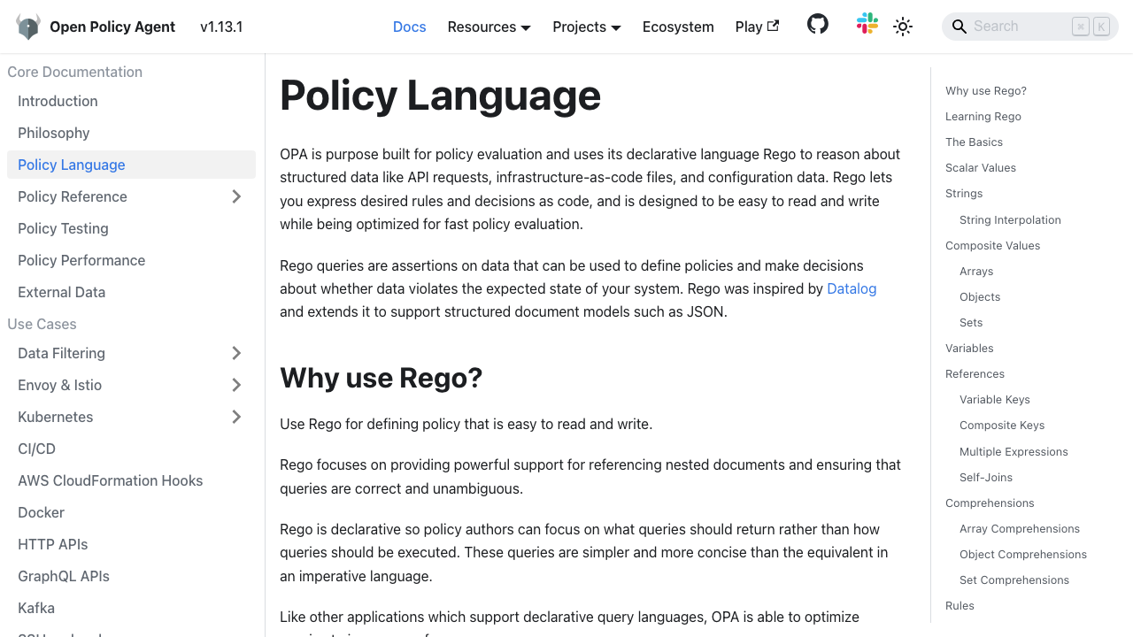This screenshot has width=1133, height=637.
Task: Expand the Envoy & Istio section chevron
Action: tap(236, 385)
